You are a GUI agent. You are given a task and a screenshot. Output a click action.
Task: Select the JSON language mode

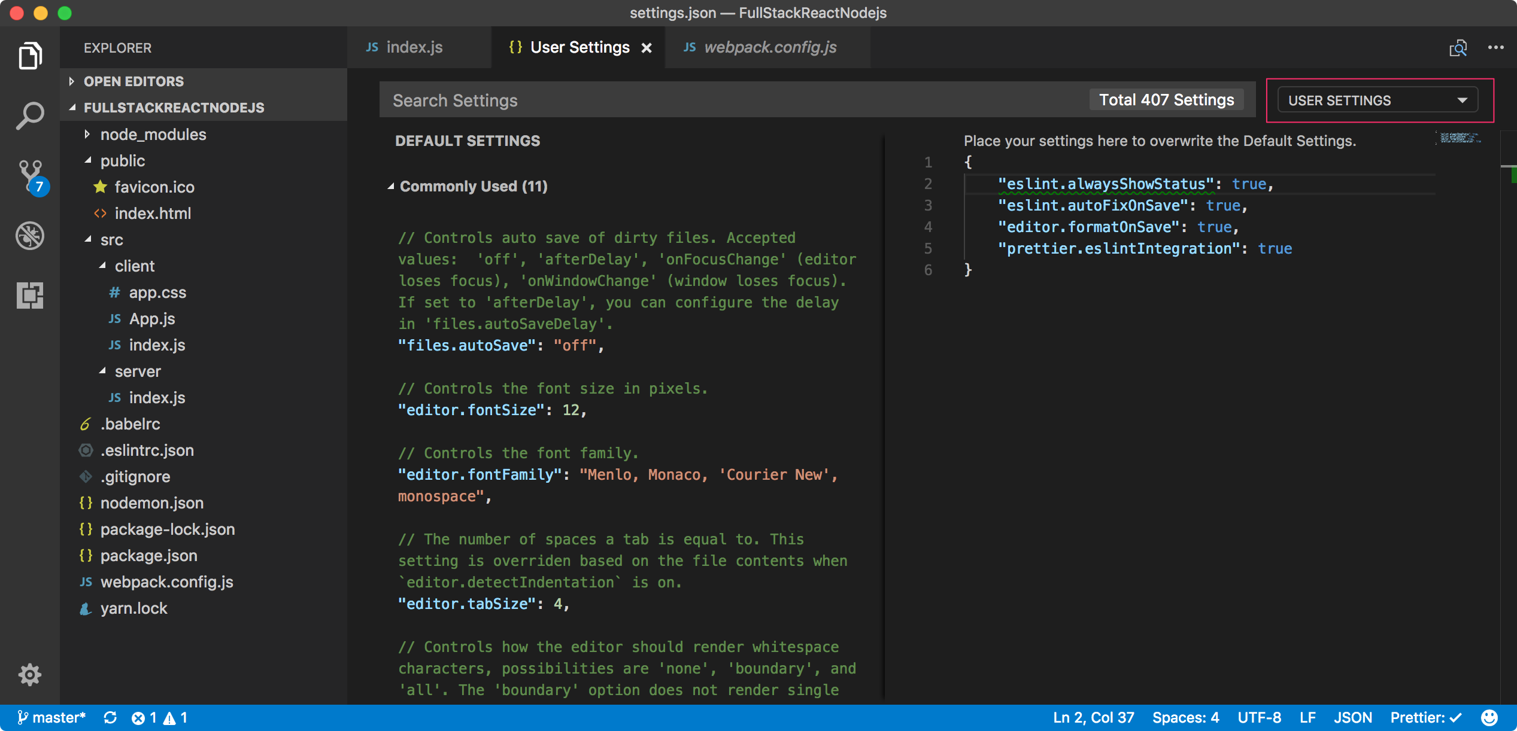tap(1352, 717)
